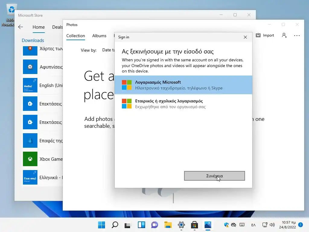Viewport: 309px width, 232px height.
Task: Select Λογαριασμός Microsoft account option
Action: pos(183,85)
